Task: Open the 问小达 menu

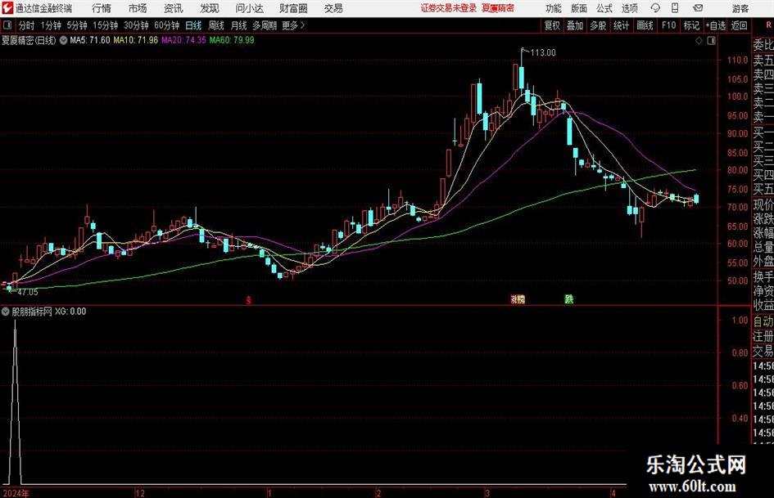Action: (249, 8)
